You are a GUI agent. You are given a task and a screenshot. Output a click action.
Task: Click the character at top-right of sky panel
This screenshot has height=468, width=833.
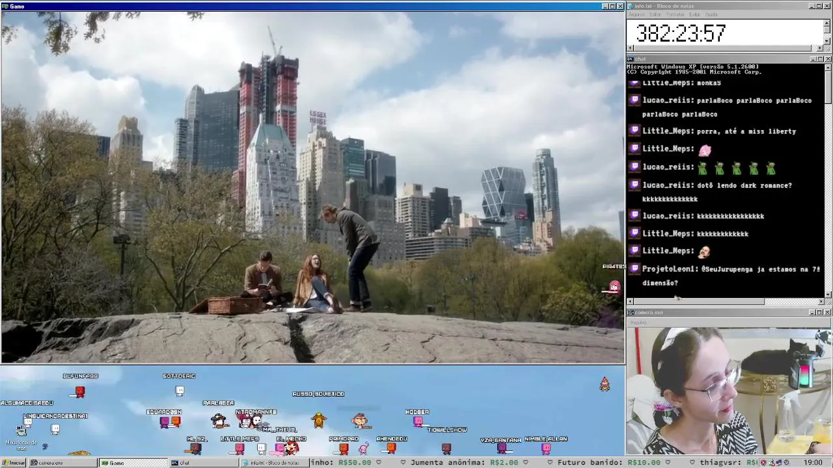605,384
